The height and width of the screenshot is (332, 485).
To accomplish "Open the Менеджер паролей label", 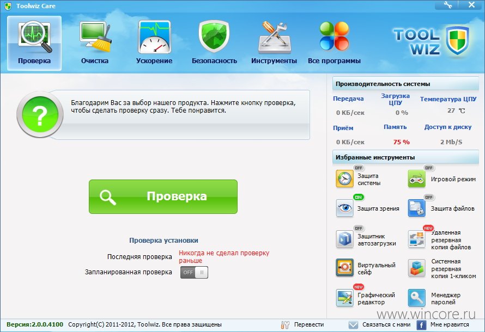I will coord(446,299).
